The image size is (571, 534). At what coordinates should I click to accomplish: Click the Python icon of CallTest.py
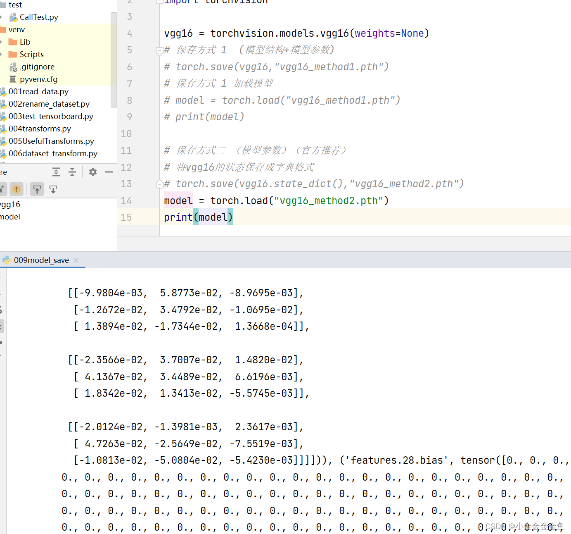(x=14, y=17)
